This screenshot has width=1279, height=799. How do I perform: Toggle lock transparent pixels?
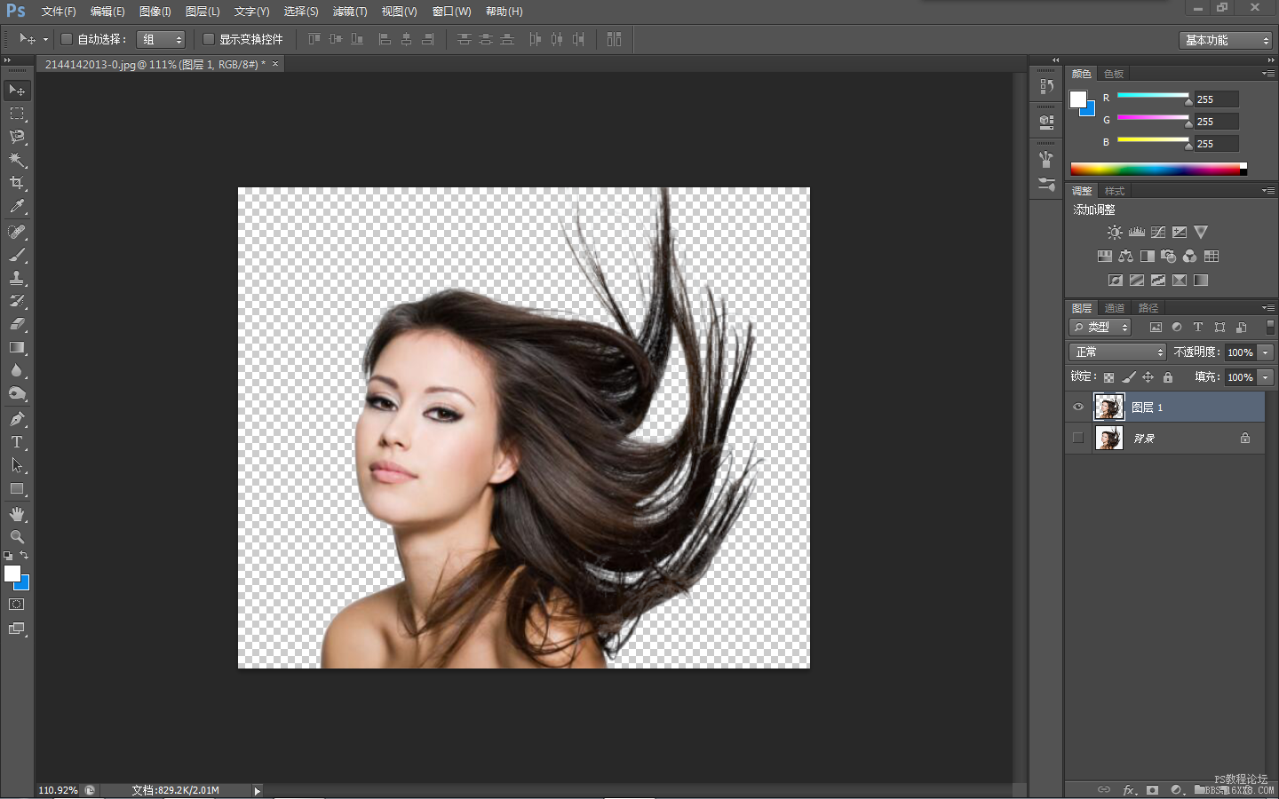click(x=1108, y=377)
